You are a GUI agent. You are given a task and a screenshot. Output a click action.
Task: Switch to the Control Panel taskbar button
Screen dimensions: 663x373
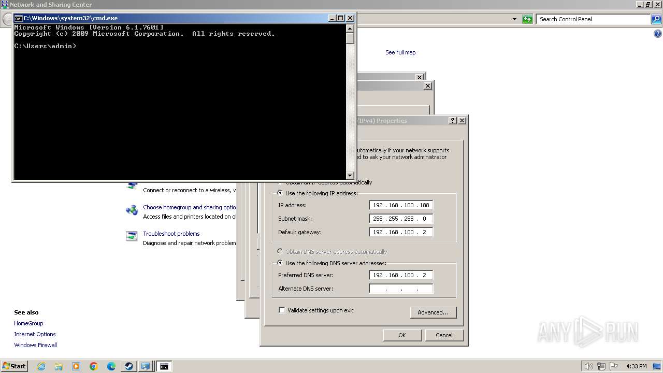(x=146, y=366)
